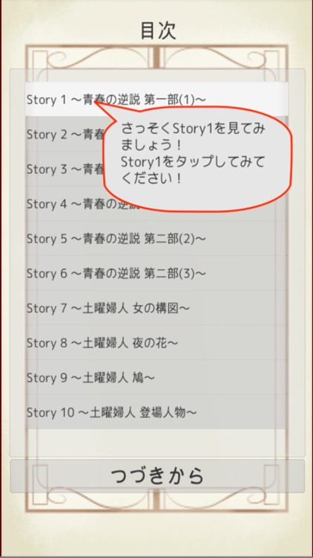Image resolution: width=313 pixels, height=558 pixels.
Task: Open Story 6 青春の逆説 第二部(3)
Action: [x=156, y=274]
